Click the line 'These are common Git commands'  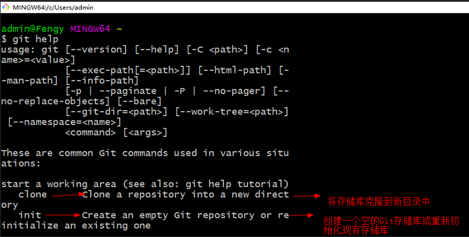click(x=145, y=153)
